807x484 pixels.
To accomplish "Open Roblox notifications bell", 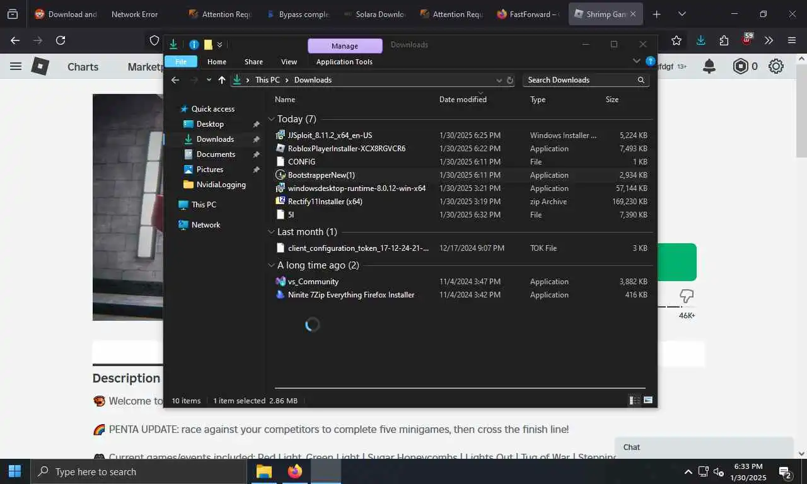I will [x=709, y=66].
